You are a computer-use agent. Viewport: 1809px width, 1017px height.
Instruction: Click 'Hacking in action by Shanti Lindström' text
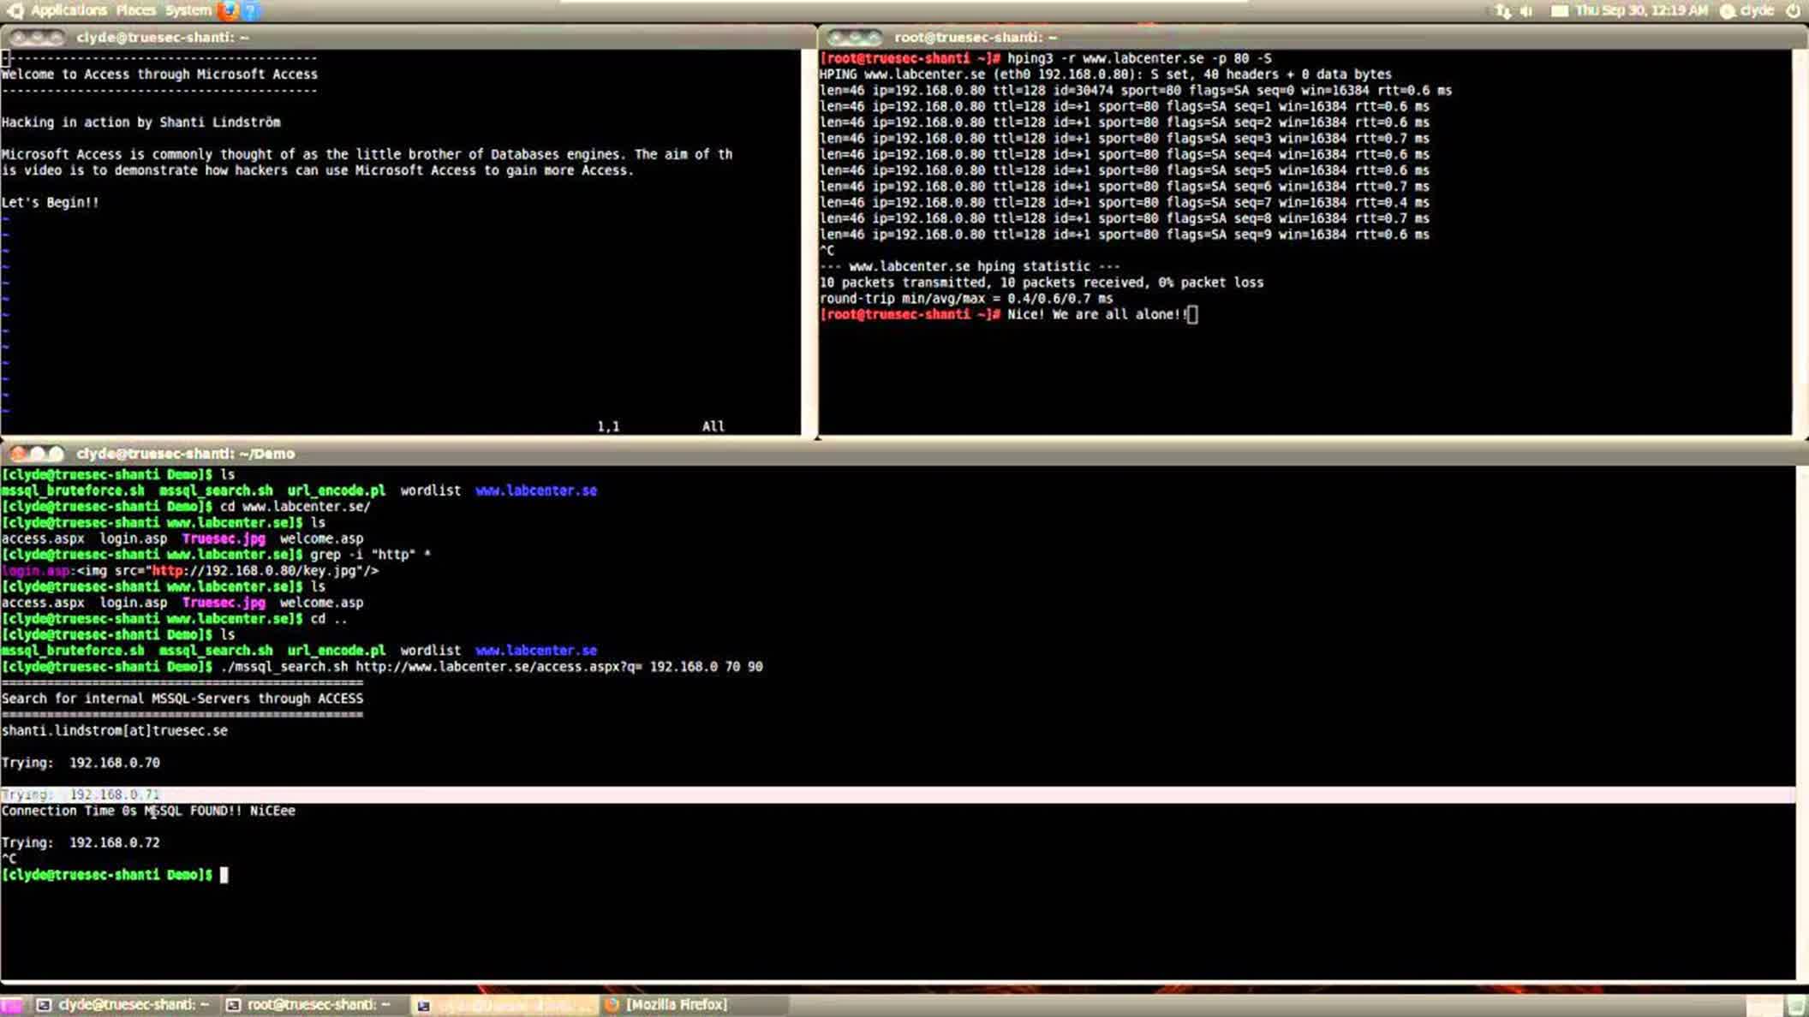pyautogui.click(x=141, y=122)
